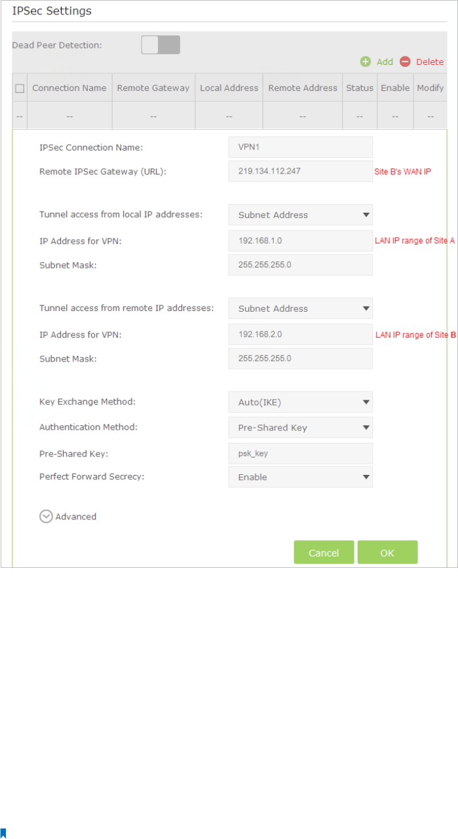Click the red Delete minus icon
Viewport: 458px width, 839px height.
coord(405,62)
